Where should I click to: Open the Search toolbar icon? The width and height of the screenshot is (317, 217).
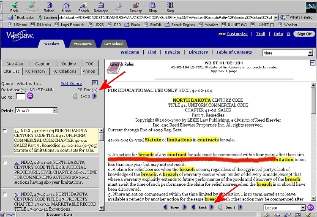(84, 7)
